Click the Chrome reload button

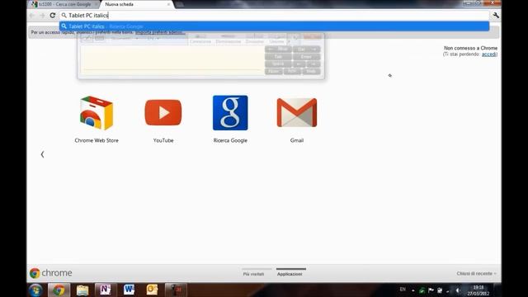pos(53,15)
